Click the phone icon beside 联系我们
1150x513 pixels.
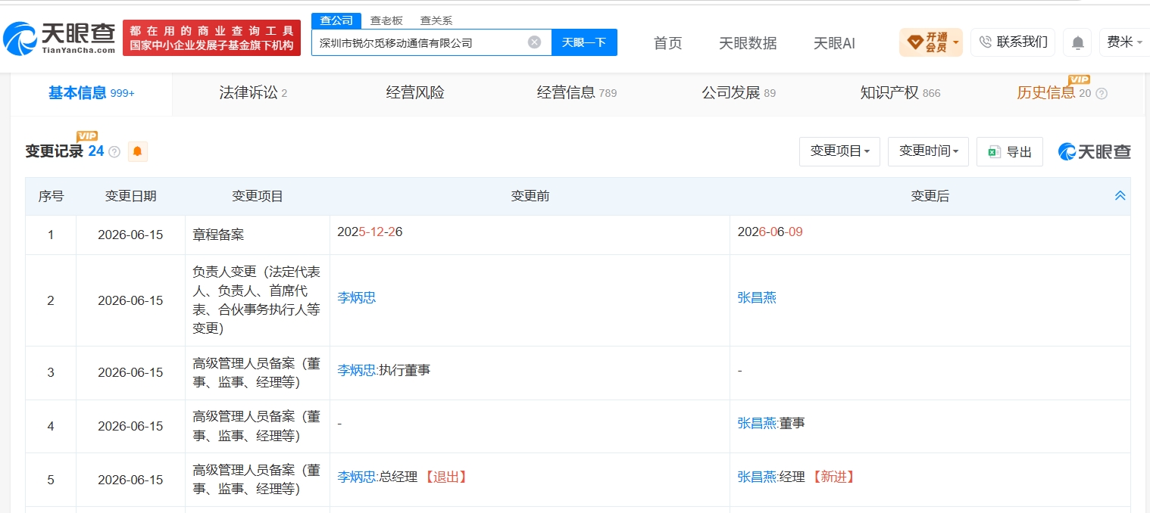(985, 42)
